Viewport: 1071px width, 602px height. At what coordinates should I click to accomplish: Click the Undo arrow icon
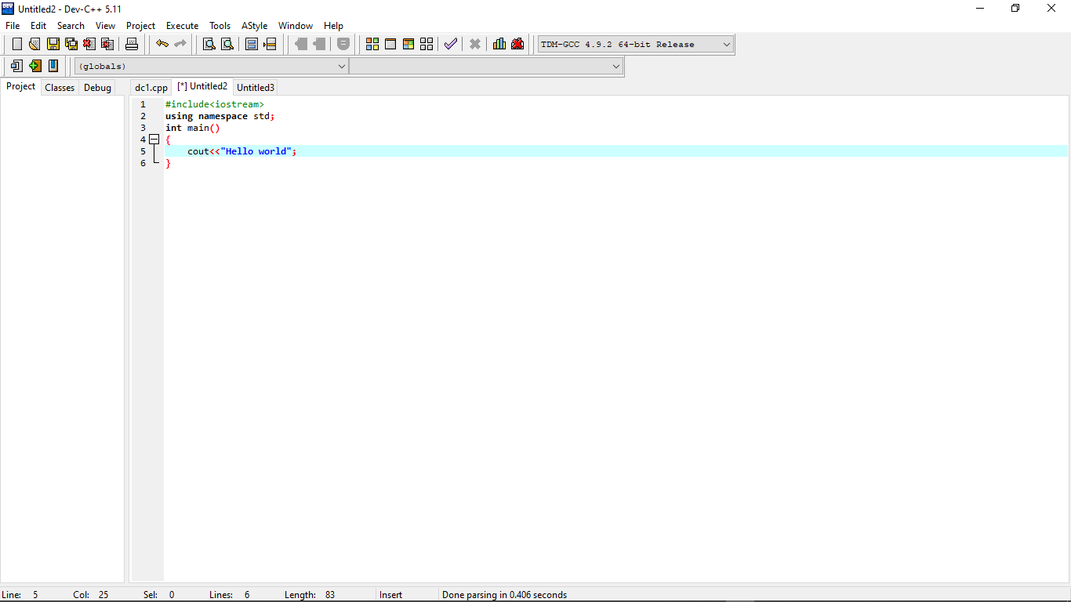162,44
